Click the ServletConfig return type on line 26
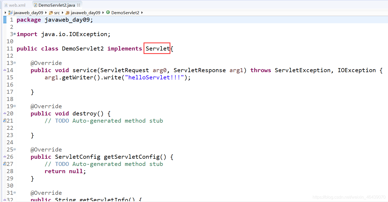The height and width of the screenshot is (202, 388). (x=78, y=157)
